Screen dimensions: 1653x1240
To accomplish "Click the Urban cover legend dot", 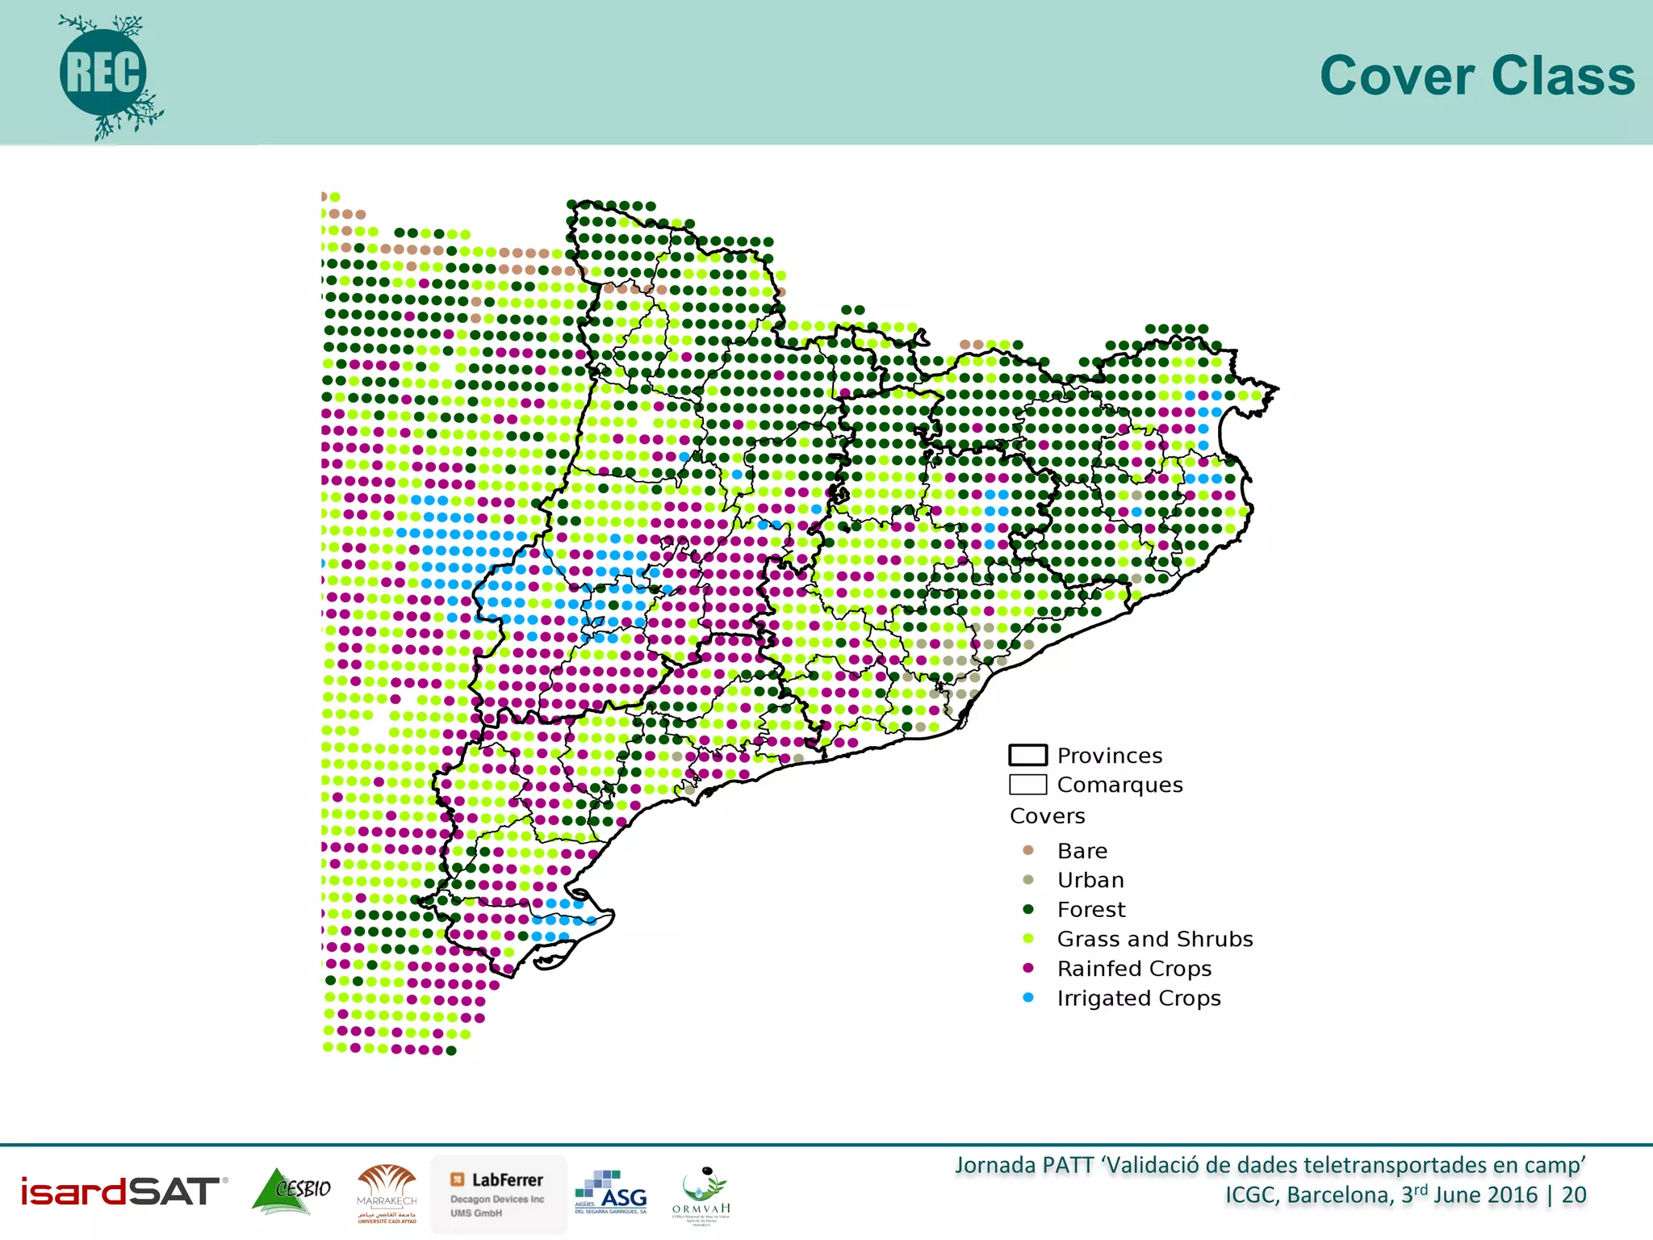I will tap(1028, 880).
